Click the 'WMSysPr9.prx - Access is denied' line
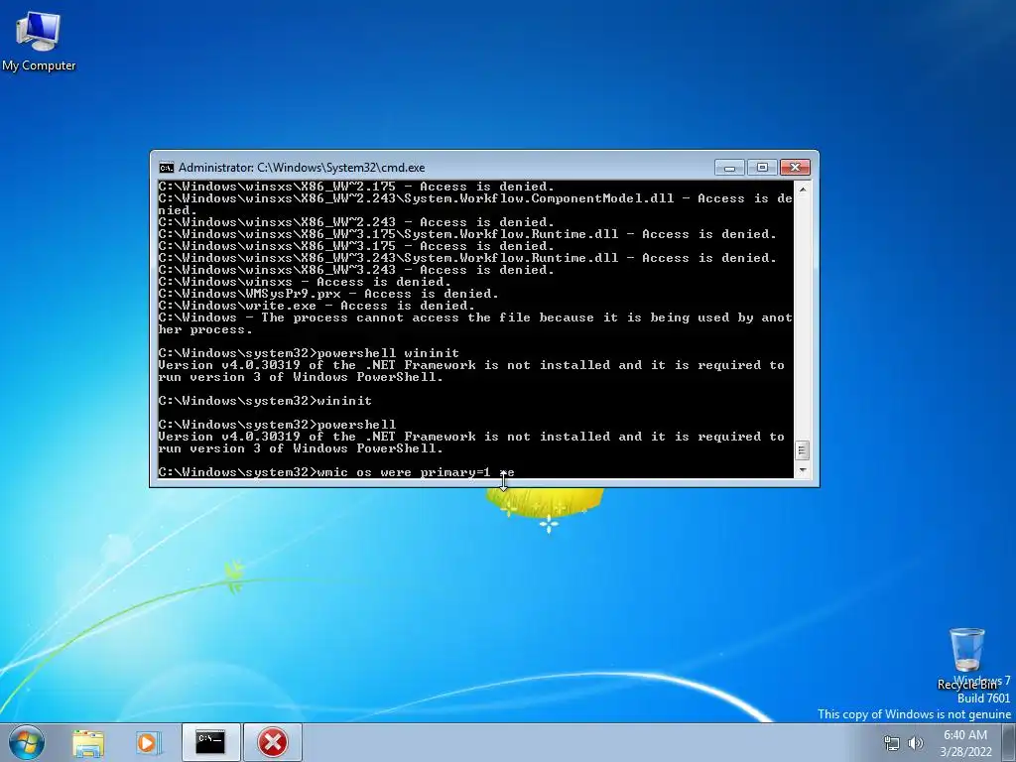 coord(328,294)
